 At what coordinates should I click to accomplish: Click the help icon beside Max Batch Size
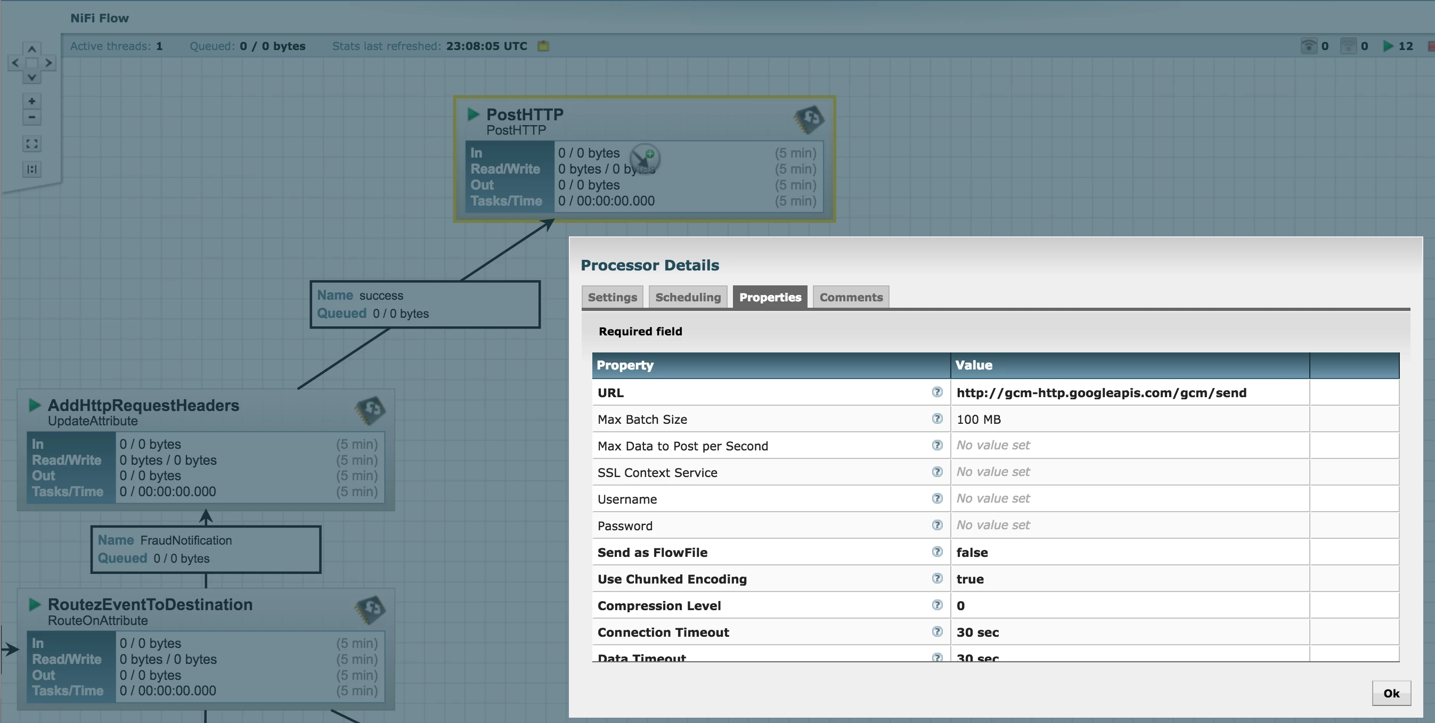[x=937, y=418]
